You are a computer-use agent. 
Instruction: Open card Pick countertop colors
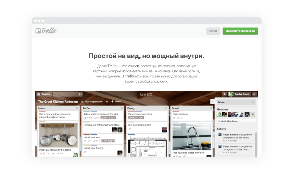[x=147, y=116]
